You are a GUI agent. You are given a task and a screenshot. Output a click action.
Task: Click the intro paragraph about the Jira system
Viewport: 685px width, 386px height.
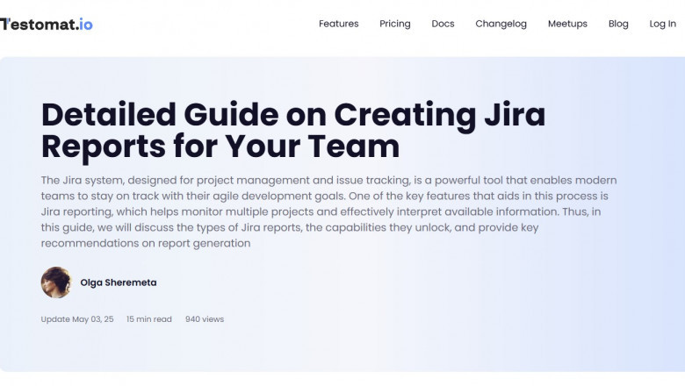tap(329, 211)
